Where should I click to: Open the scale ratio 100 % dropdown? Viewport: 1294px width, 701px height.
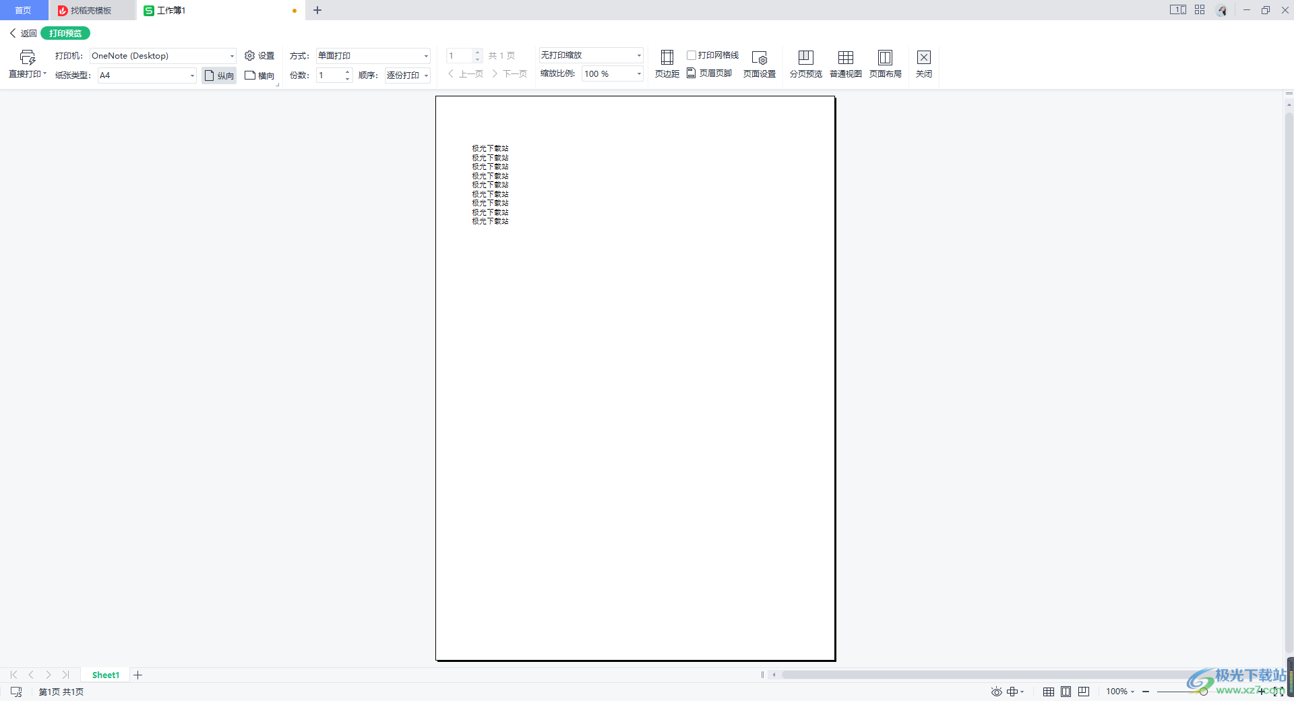613,74
